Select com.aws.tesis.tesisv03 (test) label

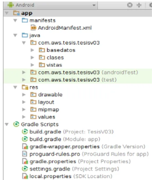(x=77, y=80)
